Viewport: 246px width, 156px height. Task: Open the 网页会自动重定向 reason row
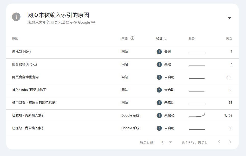[x=122, y=77]
